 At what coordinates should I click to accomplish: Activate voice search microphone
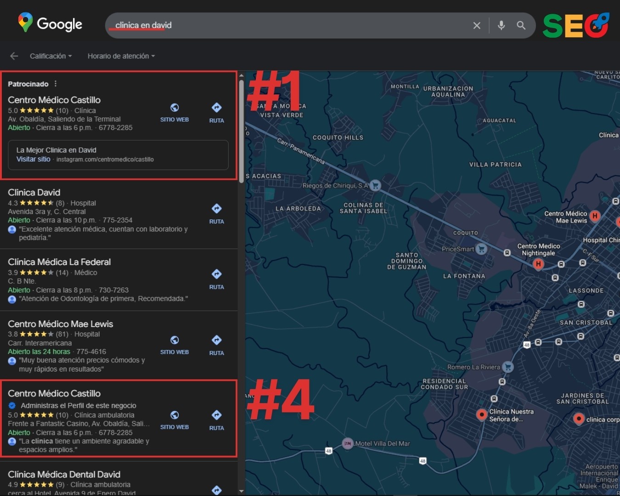501,25
